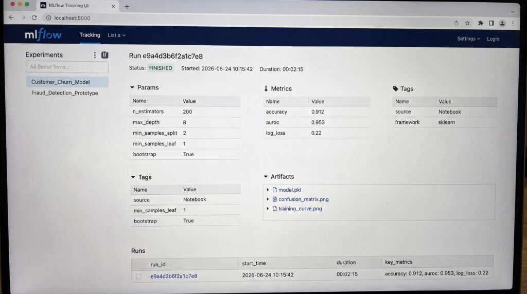
Task: Click the experiments search input field
Action: coord(67,67)
